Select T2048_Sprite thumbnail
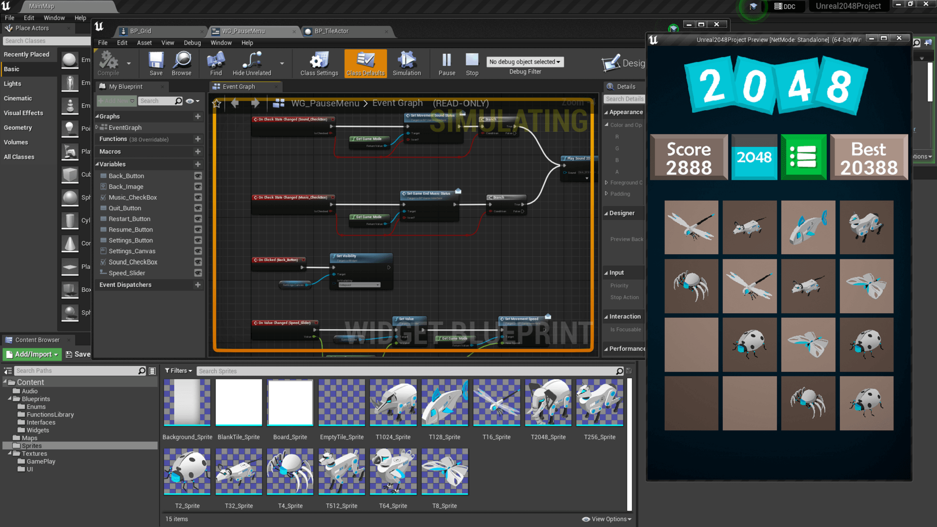The width and height of the screenshot is (937, 527). click(x=549, y=403)
